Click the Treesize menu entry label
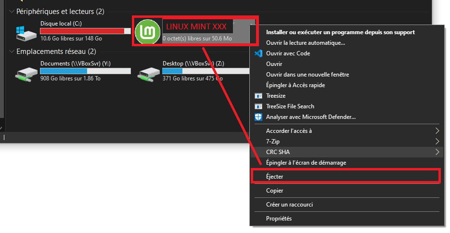The width and height of the screenshot is (450, 233). point(275,96)
